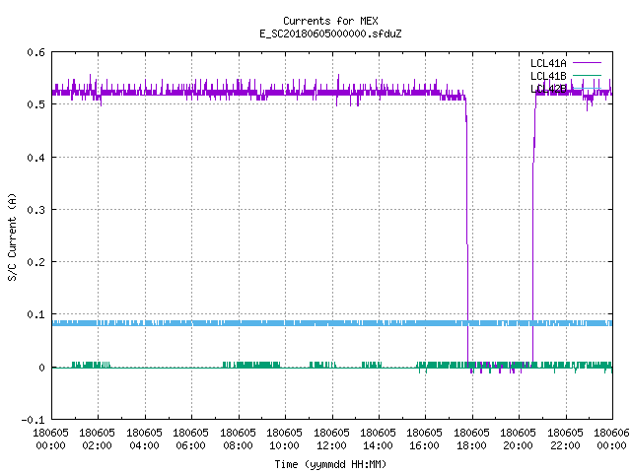
Task: Click the -0.1 y-axis tick label
Action: tap(33, 420)
